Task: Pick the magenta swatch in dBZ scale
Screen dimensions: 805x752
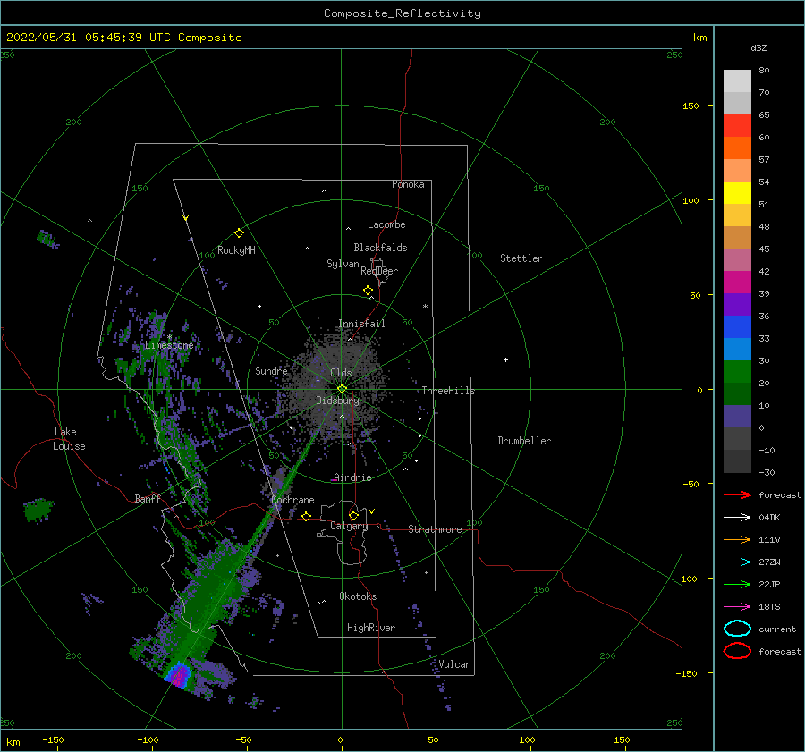Action: pyautogui.click(x=737, y=283)
